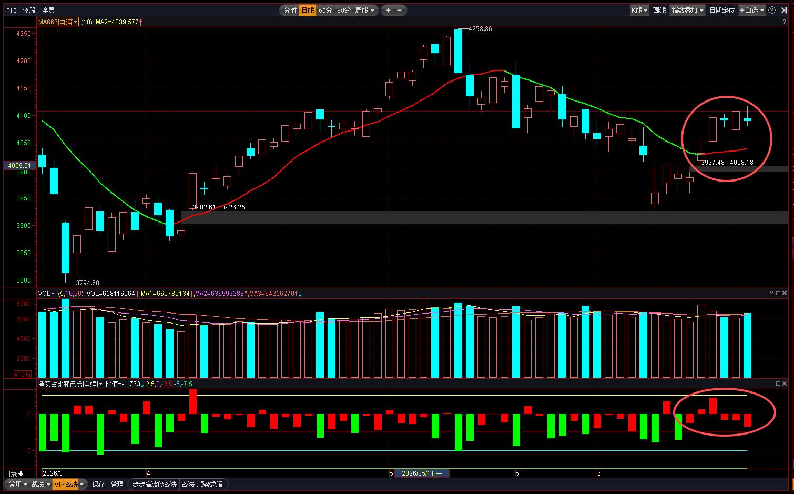This screenshot has height=494, width=794.
Task: Open the 周线 period dropdown
Action: tap(365, 10)
